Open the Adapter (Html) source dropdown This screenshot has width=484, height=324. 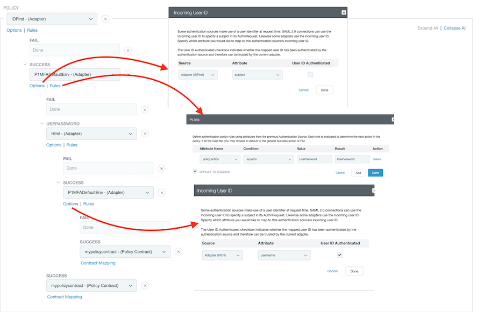point(222,256)
